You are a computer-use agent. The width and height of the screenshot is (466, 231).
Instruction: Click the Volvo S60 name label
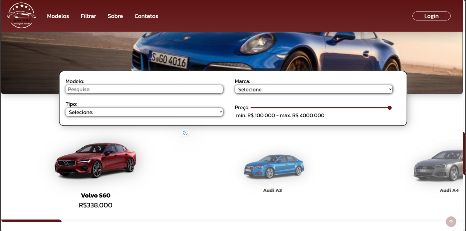[95, 196]
